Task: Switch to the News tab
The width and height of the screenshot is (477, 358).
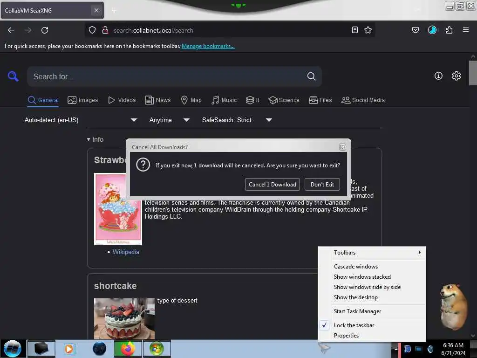Action: 158,100
